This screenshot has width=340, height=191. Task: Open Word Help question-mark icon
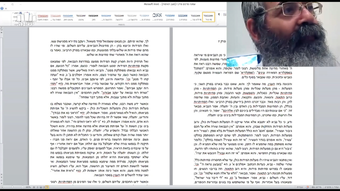pyautogui.click(x=2, y=8)
